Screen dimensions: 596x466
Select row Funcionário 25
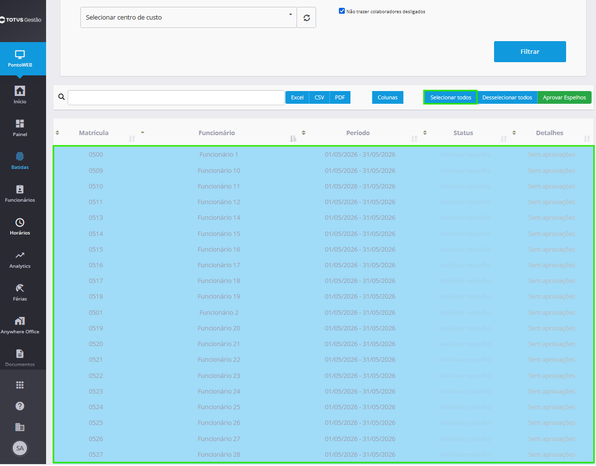(323, 407)
